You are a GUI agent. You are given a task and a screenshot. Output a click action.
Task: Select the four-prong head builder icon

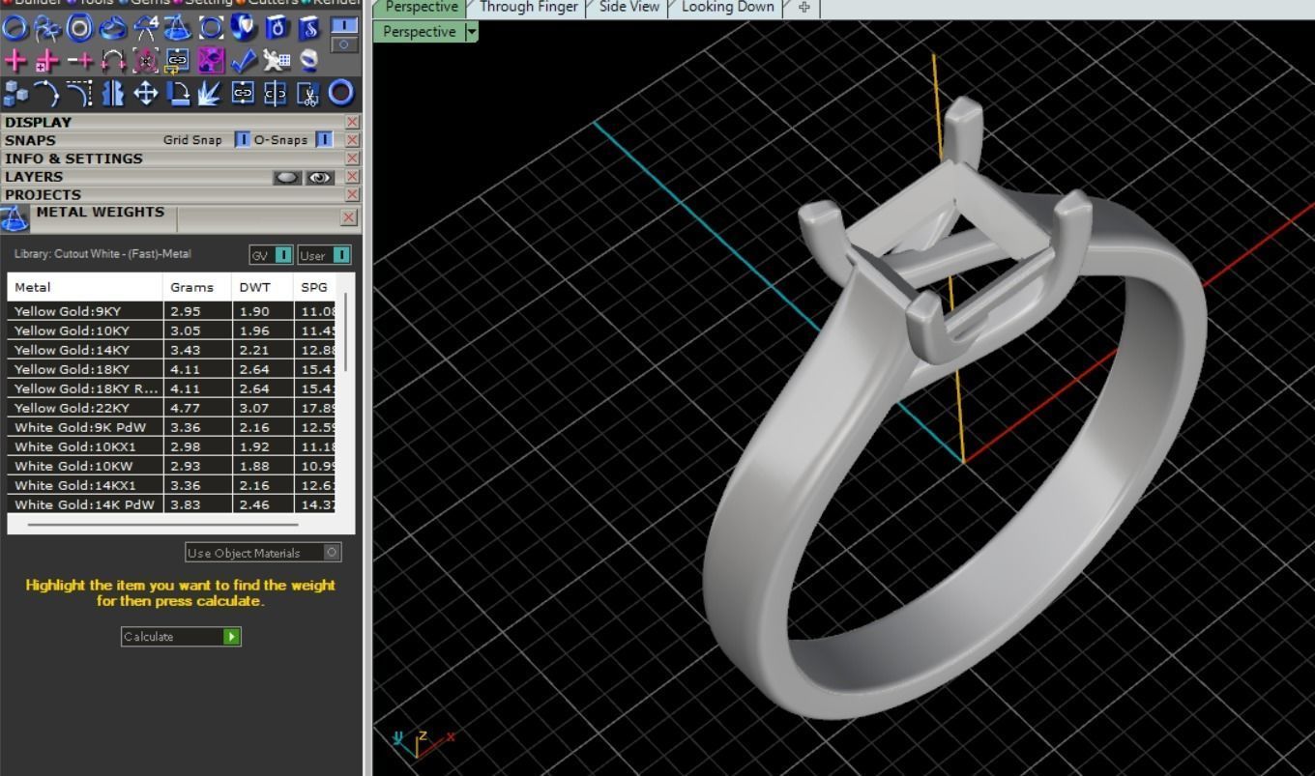tap(145, 27)
